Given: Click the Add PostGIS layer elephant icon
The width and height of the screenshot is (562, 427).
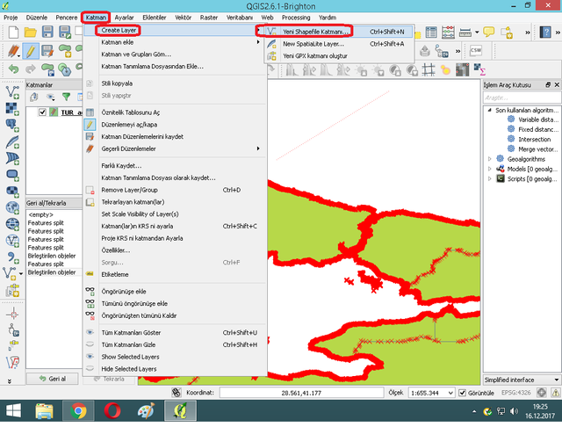Looking at the screenshot, I should [x=12, y=125].
